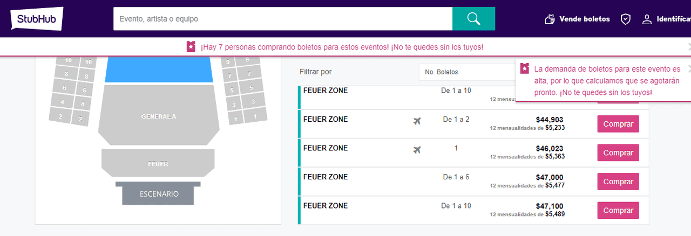Click the pink ticket icon in top banner
Screen dimensions: 691x236
pyautogui.click(x=191, y=47)
